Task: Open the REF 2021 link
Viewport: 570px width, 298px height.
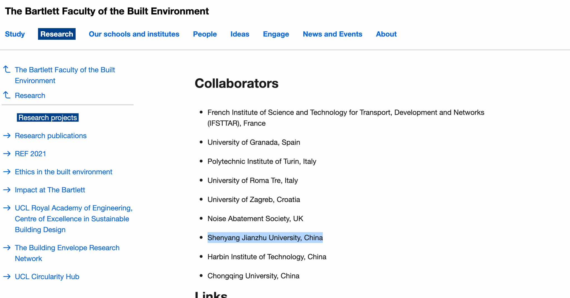Action: (x=30, y=154)
